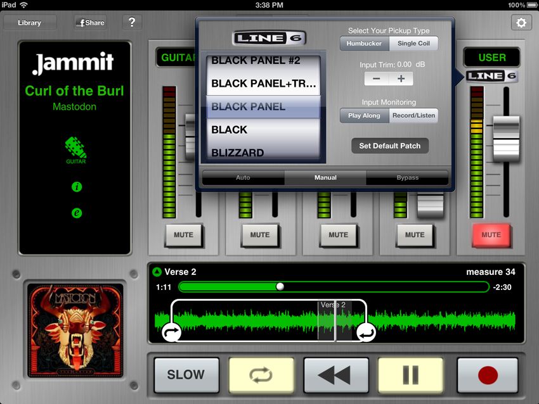Switch to the Auto tab
This screenshot has height=404, width=539.
(243, 177)
